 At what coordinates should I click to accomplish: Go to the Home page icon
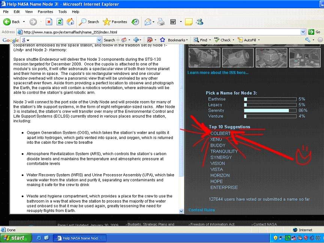click(x=70, y=22)
